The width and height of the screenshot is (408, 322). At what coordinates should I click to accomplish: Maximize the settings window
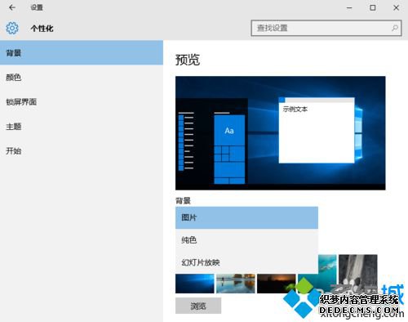pos(373,7)
